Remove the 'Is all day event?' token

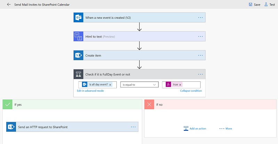[x=110, y=85]
